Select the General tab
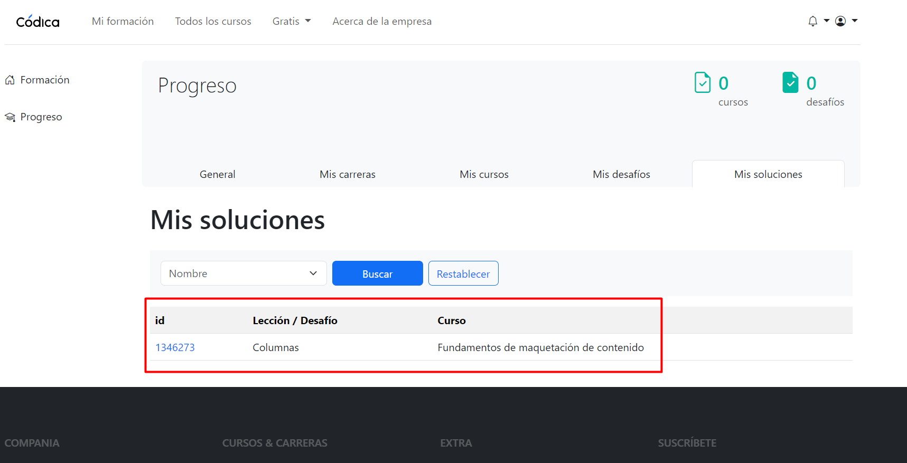 217,174
